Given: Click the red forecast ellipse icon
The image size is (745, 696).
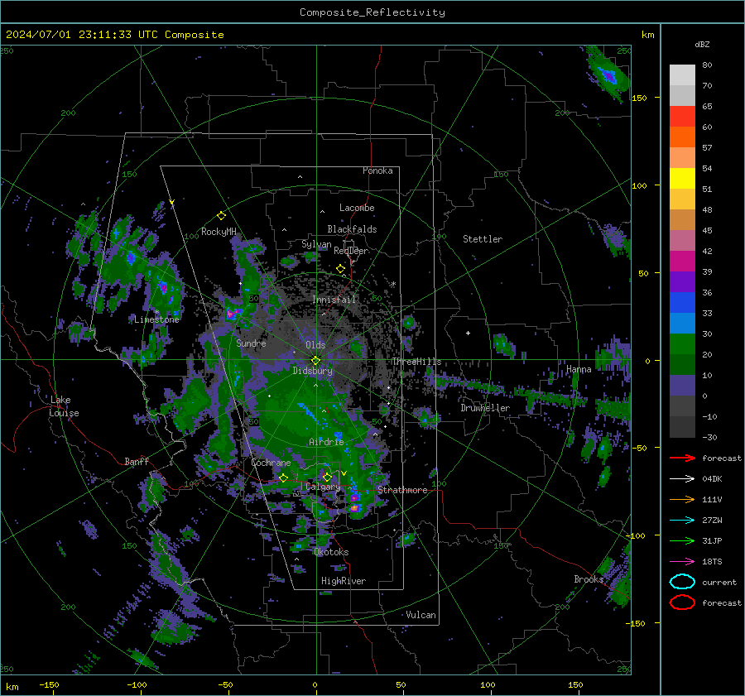Looking at the screenshot, I should (682, 602).
